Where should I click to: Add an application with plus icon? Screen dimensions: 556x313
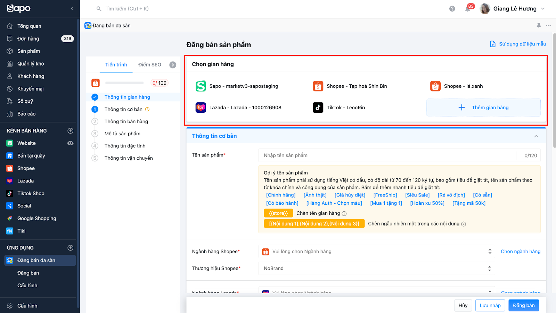[70, 248]
